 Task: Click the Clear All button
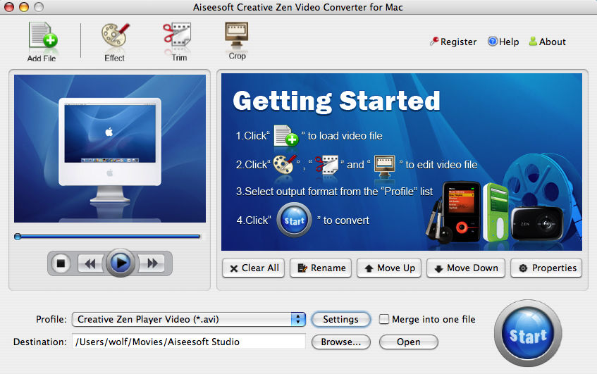(x=254, y=268)
